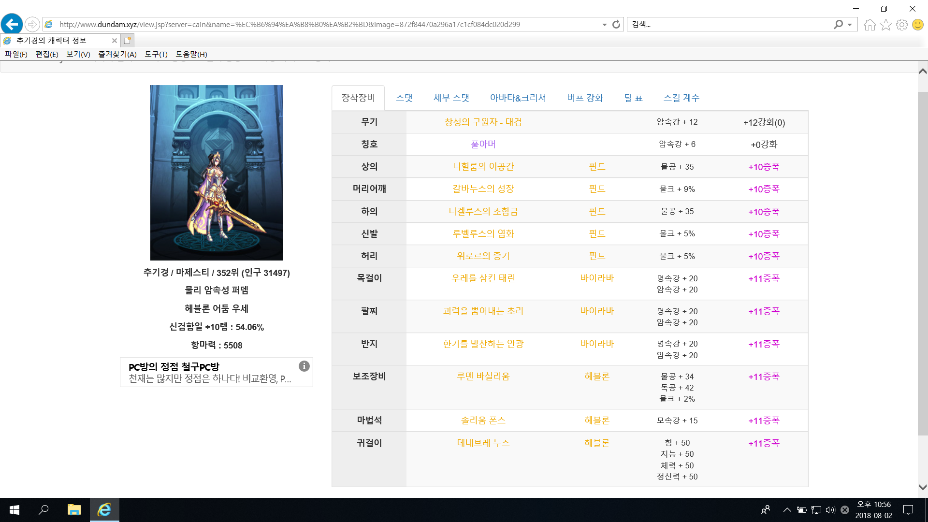The width and height of the screenshot is (928, 522).
Task: Click earring 테네브레 누스
Action: (x=483, y=443)
